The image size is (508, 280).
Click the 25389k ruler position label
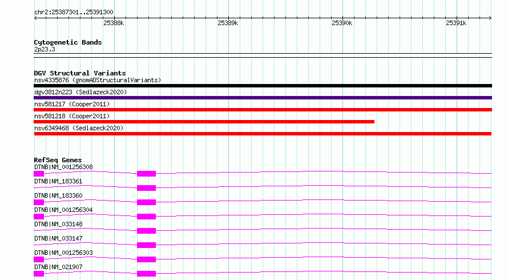pyautogui.click(x=228, y=23)
